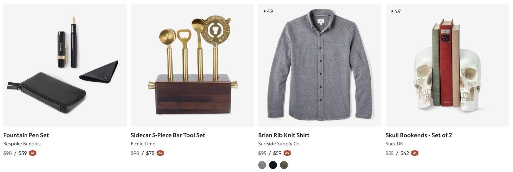513x172 pixels.
Task: Click the Picnic Time brand name
Action: pyautogui.click(x=143, y=144)
